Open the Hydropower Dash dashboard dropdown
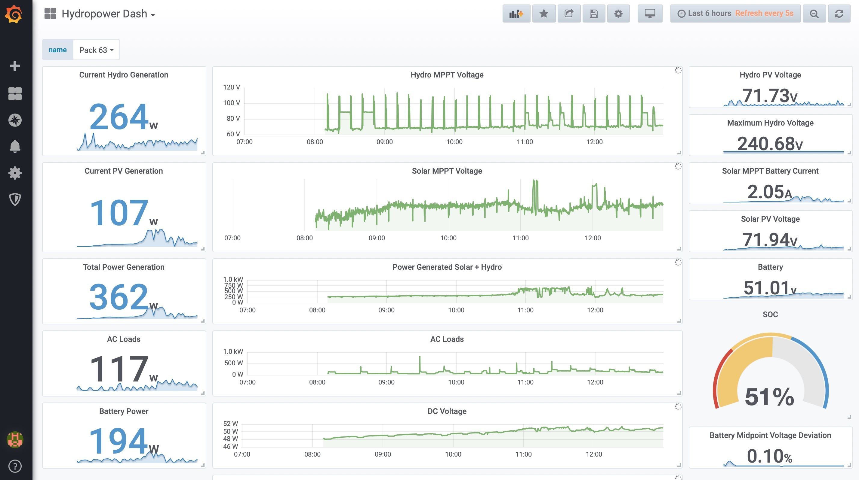 108,14
